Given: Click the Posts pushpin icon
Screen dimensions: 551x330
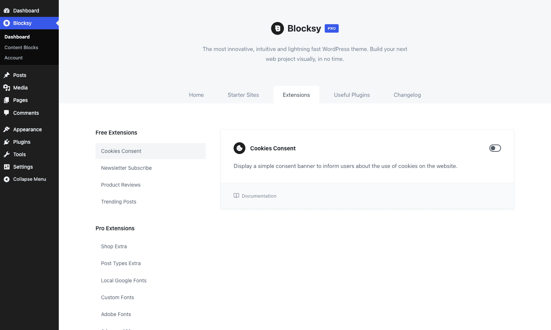Looking at the screenshot, I should [x=7, y=75].
